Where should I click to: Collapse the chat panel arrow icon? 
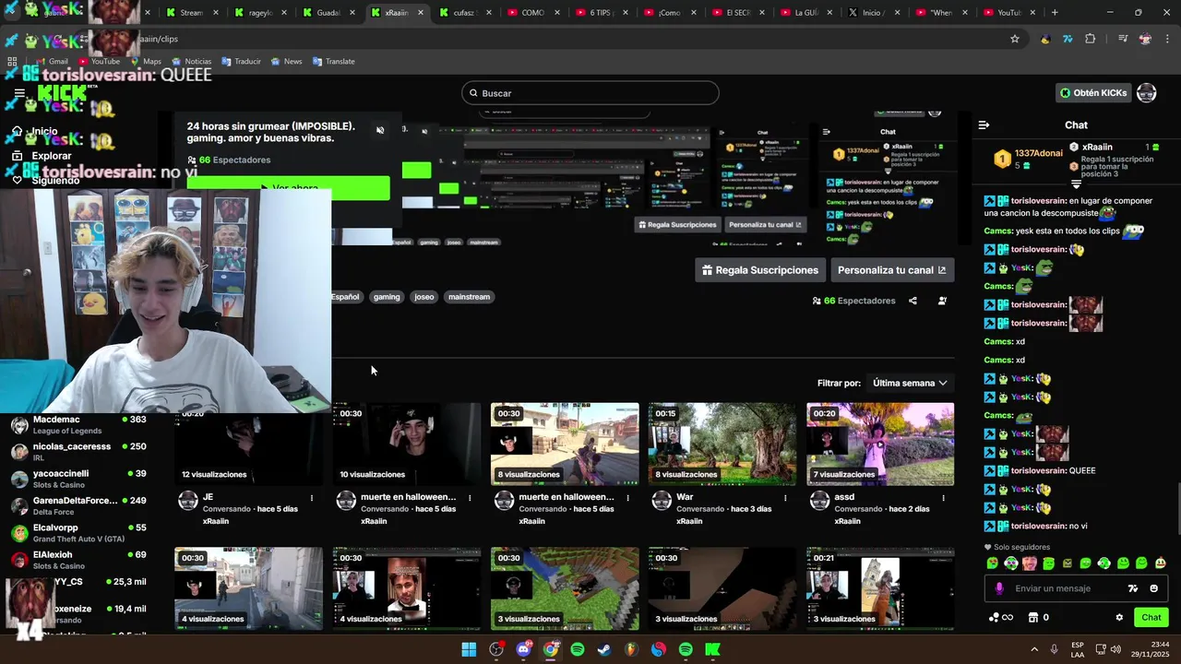pyautogui.click(x=984, y=125)
